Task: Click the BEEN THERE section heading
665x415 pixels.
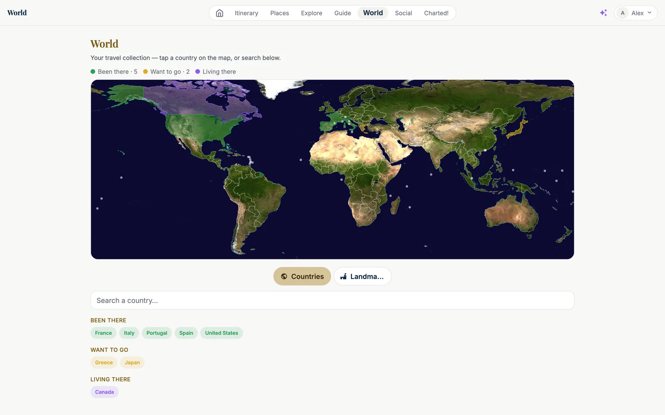Action: point(108,320)
